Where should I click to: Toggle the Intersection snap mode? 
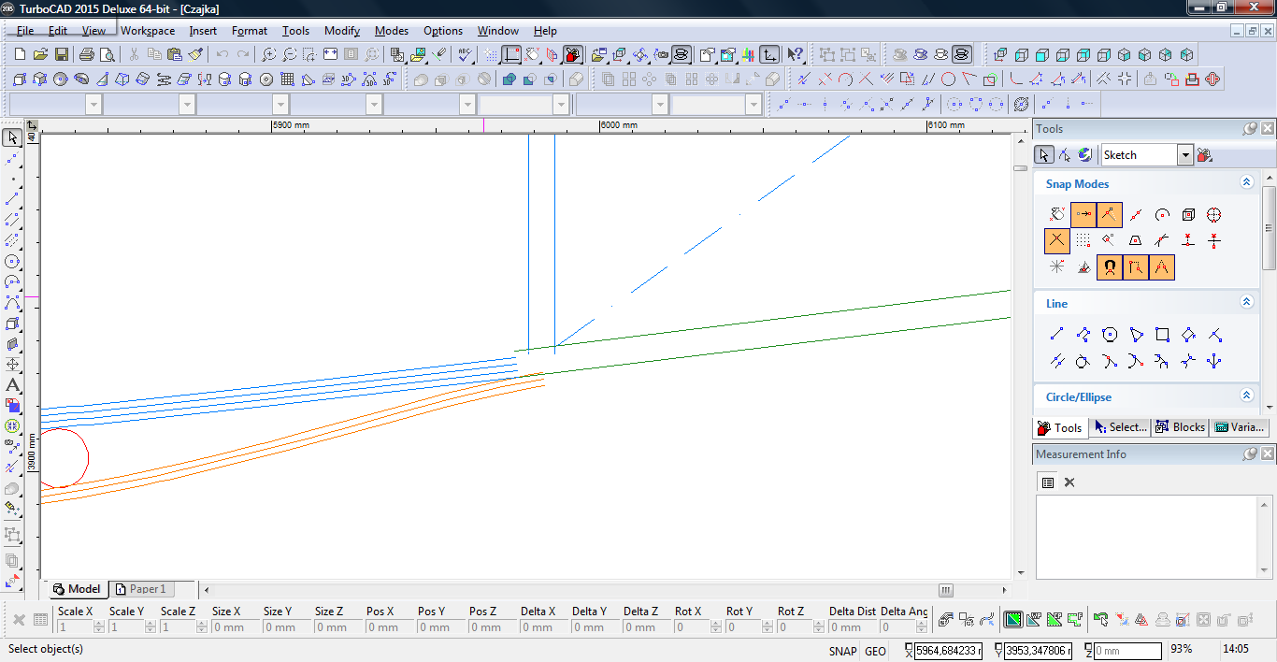click(x=1056, y=241)
